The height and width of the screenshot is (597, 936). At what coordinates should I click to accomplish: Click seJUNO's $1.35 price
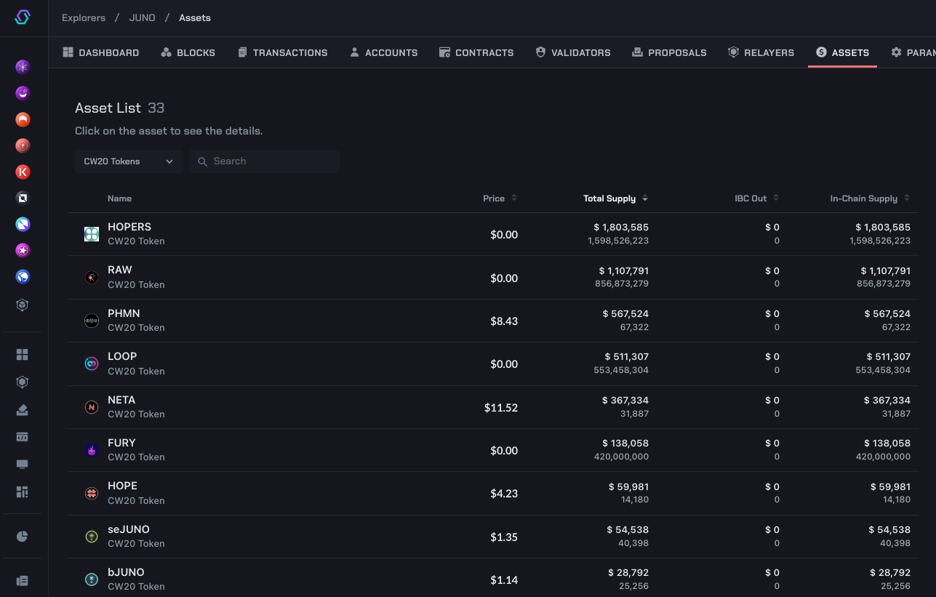click(x=504, y=537)
